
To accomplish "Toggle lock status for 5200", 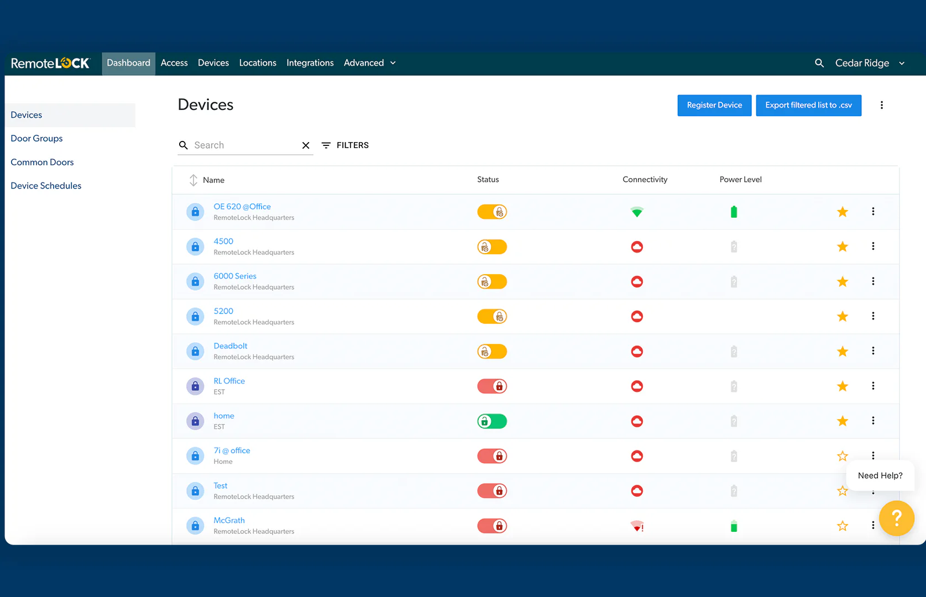I will tap(492, 316).
